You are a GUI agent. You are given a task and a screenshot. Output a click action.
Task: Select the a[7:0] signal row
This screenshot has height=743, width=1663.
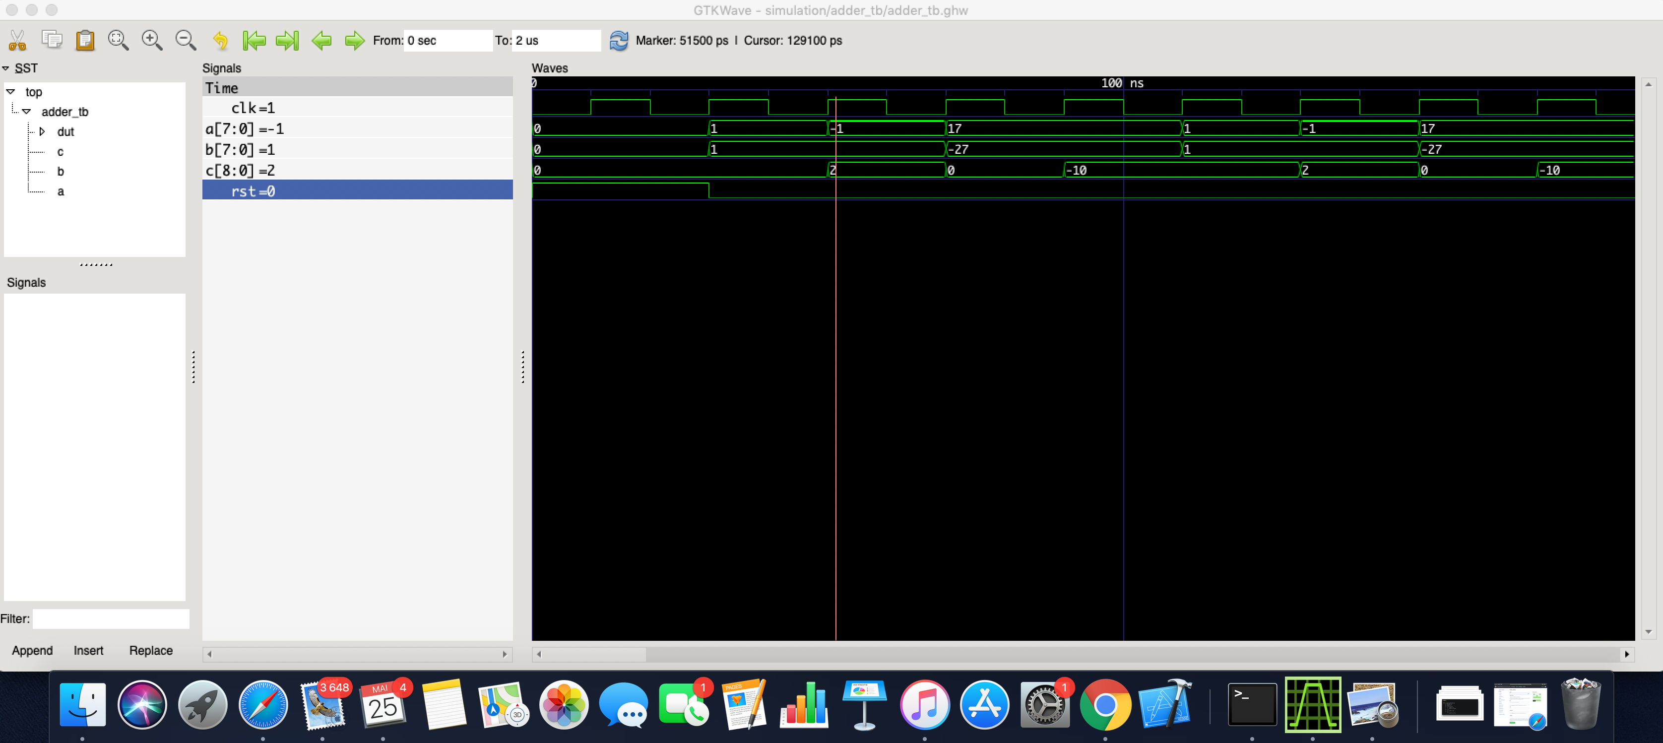(358, 128)
